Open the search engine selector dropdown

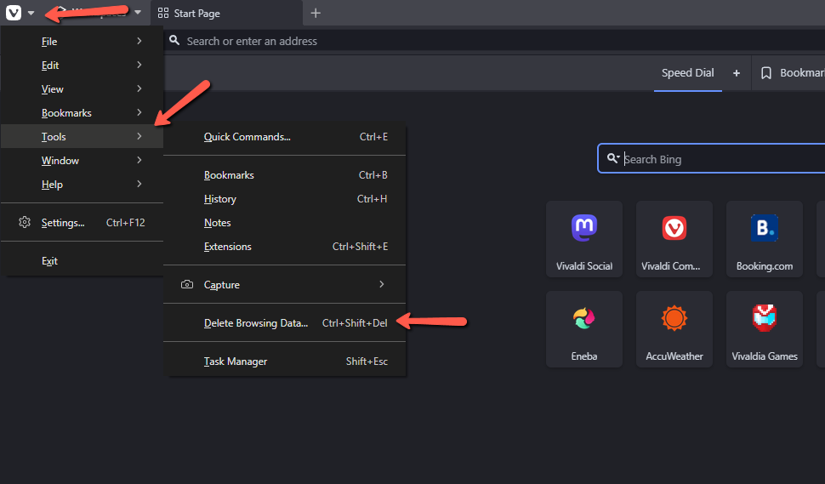613,158
